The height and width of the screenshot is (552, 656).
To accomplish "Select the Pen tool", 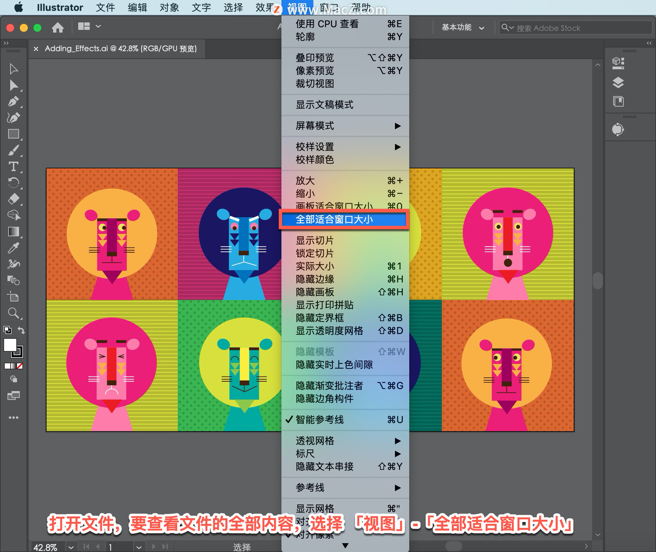I will pyautogui.click(x=13, y=102).
